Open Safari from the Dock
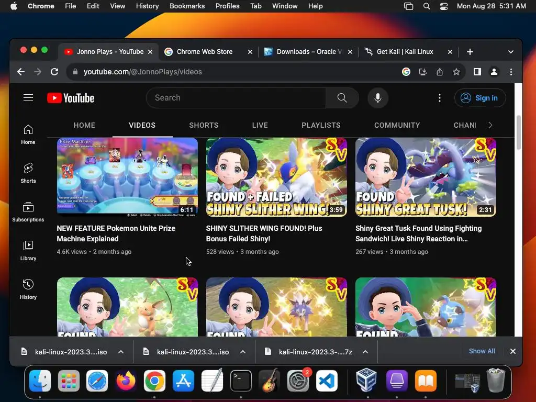Viewport: 536px width, 402px height. 97,381
